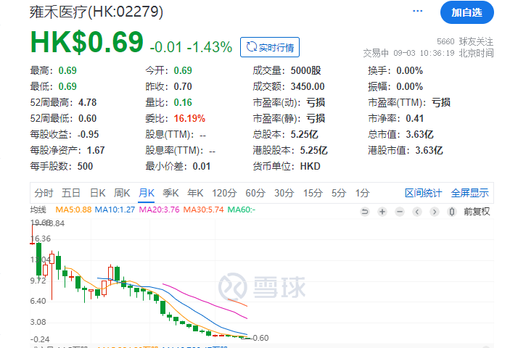Image resolution: width=518 pixels, height=348 pixels.
Task: Click the chart reset undo arrow icon
Action: tap(365, 212)
